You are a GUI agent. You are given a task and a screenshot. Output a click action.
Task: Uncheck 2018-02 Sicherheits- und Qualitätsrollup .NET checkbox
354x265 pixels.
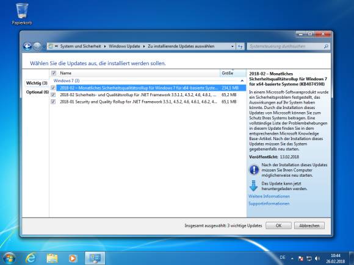(x=53, y=95)
